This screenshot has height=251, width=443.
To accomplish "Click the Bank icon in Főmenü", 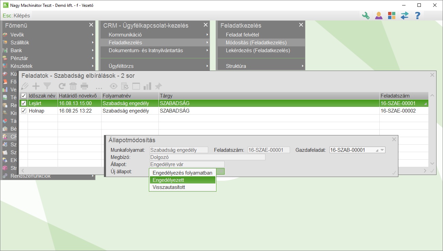I will pos(5,50).
